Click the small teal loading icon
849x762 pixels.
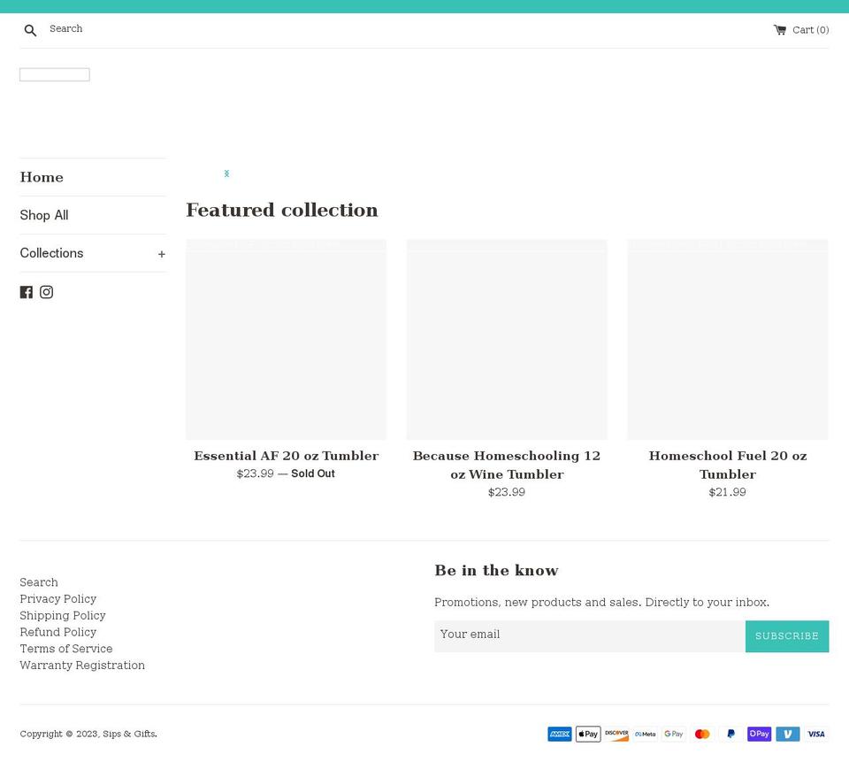tap(227, 173)
